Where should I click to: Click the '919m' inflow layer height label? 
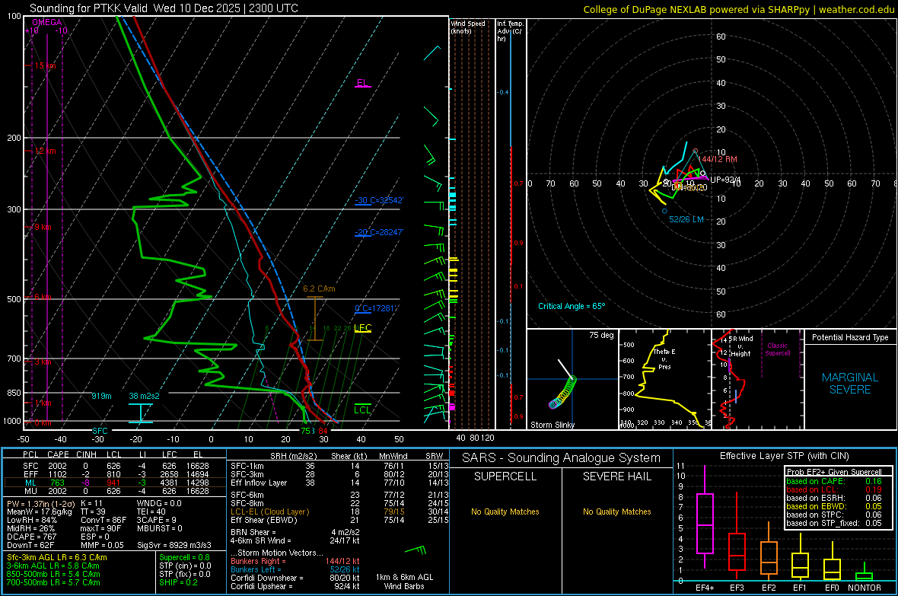coord(101,396)
